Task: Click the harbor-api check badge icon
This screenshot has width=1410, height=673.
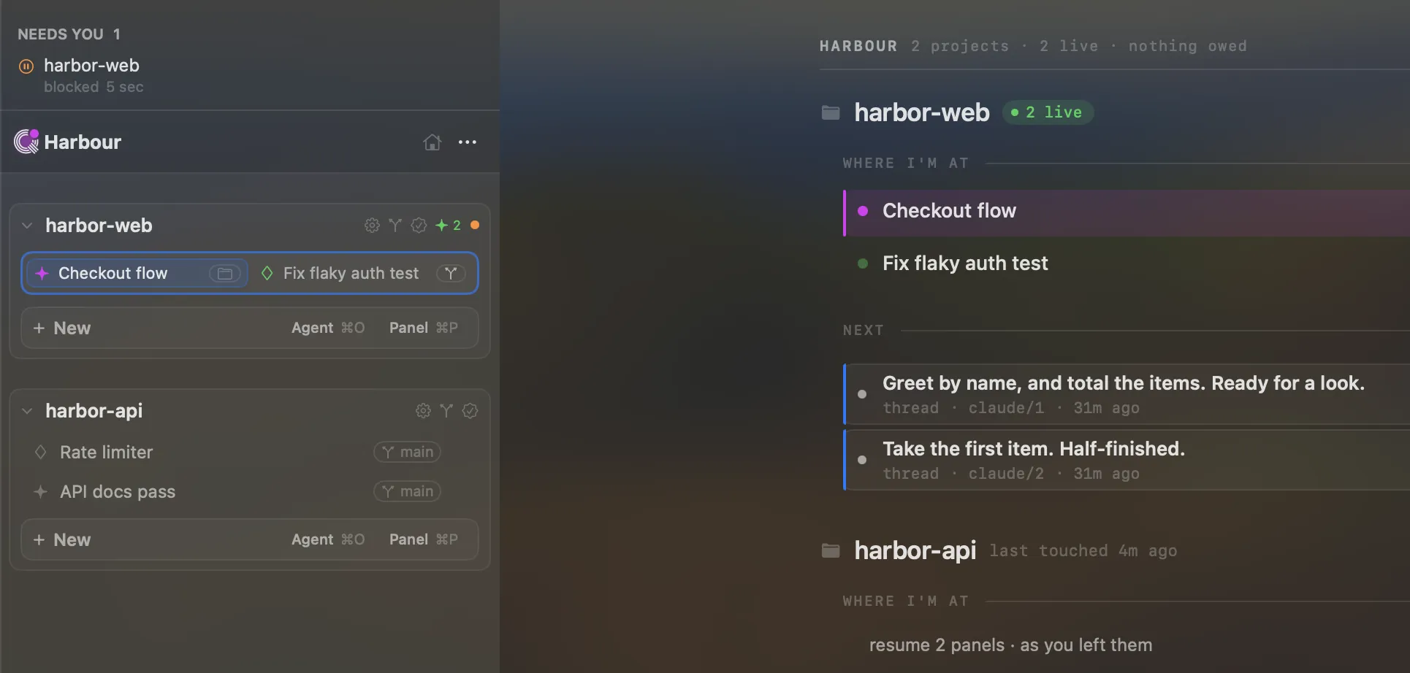Action: tap(470, 411)
